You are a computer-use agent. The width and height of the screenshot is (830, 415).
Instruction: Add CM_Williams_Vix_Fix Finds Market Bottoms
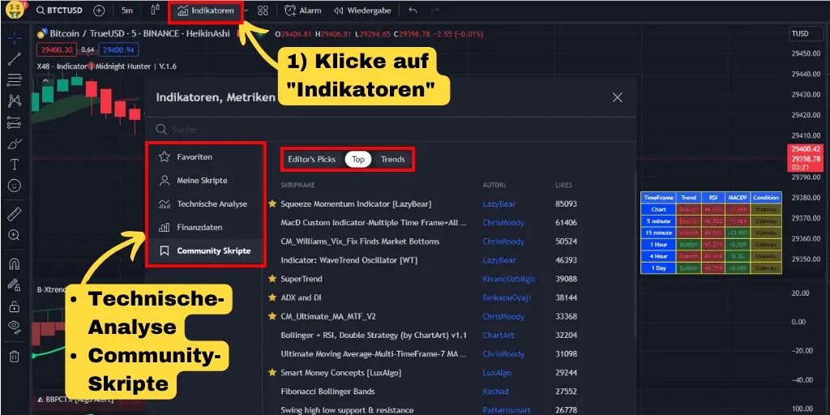pos(360,242)
